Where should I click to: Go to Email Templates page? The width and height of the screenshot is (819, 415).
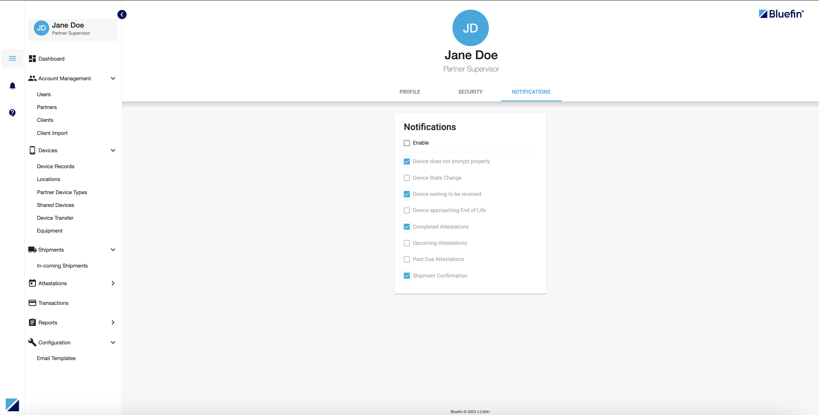(x=56, y=358)
